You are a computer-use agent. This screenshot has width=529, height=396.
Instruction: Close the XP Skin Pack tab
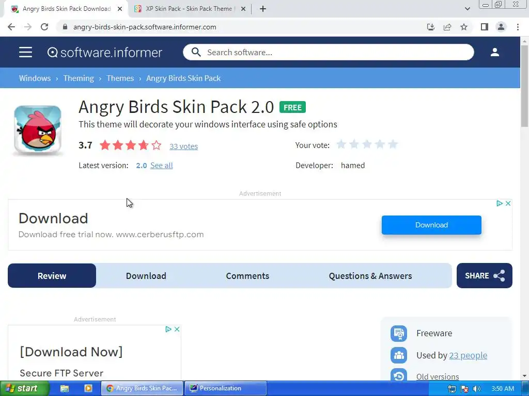coord(243,9)
